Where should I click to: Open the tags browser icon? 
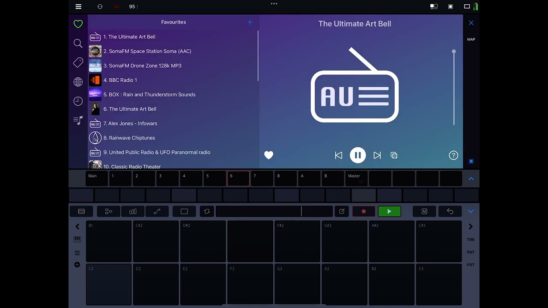[x=78, y=62]
